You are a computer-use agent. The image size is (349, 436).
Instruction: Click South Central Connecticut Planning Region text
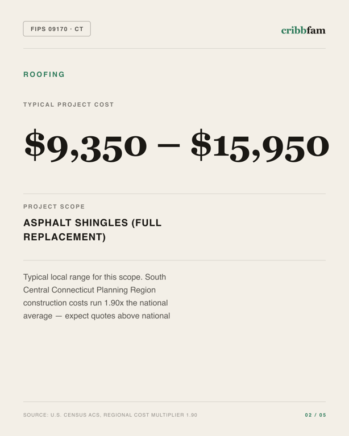click(x=94, y=283)
